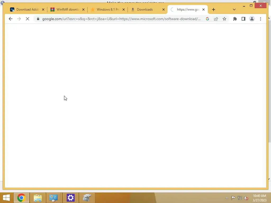
Task: Close the Download Adobe tab
Action: click(x=43, y=10)
